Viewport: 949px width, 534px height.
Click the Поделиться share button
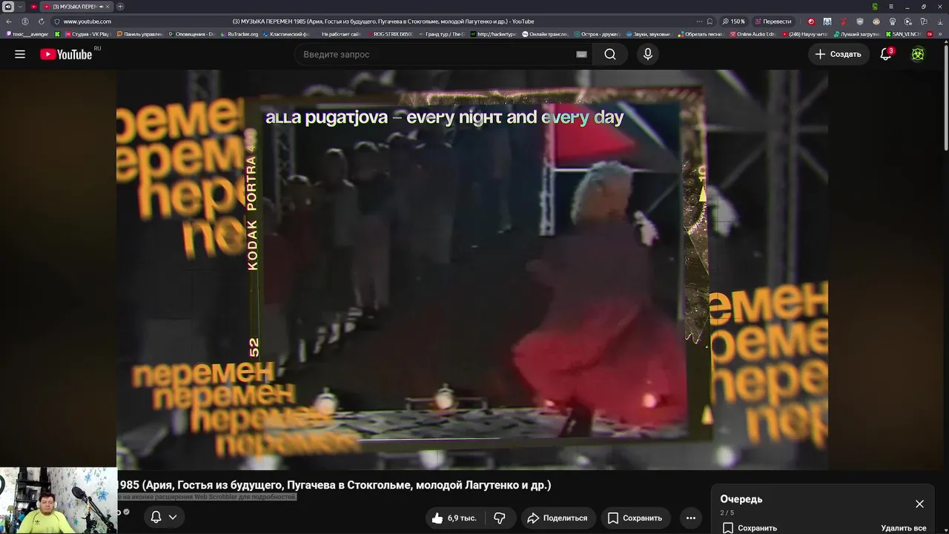(x=557, y=518)
